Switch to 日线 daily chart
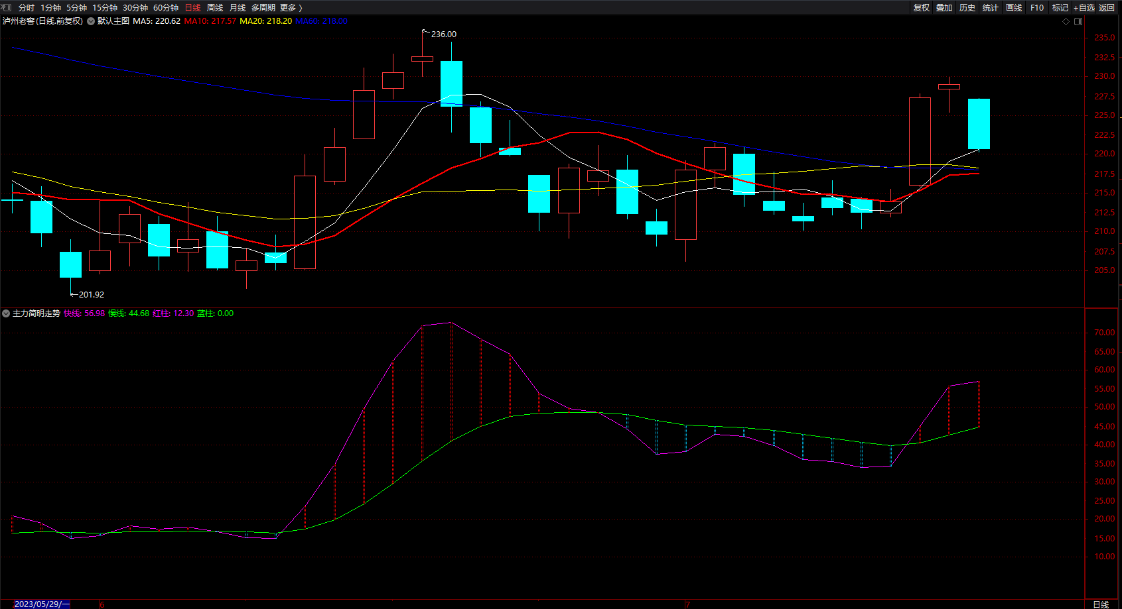This screenshot has width=1122, height=609. (x=192, y=8)
